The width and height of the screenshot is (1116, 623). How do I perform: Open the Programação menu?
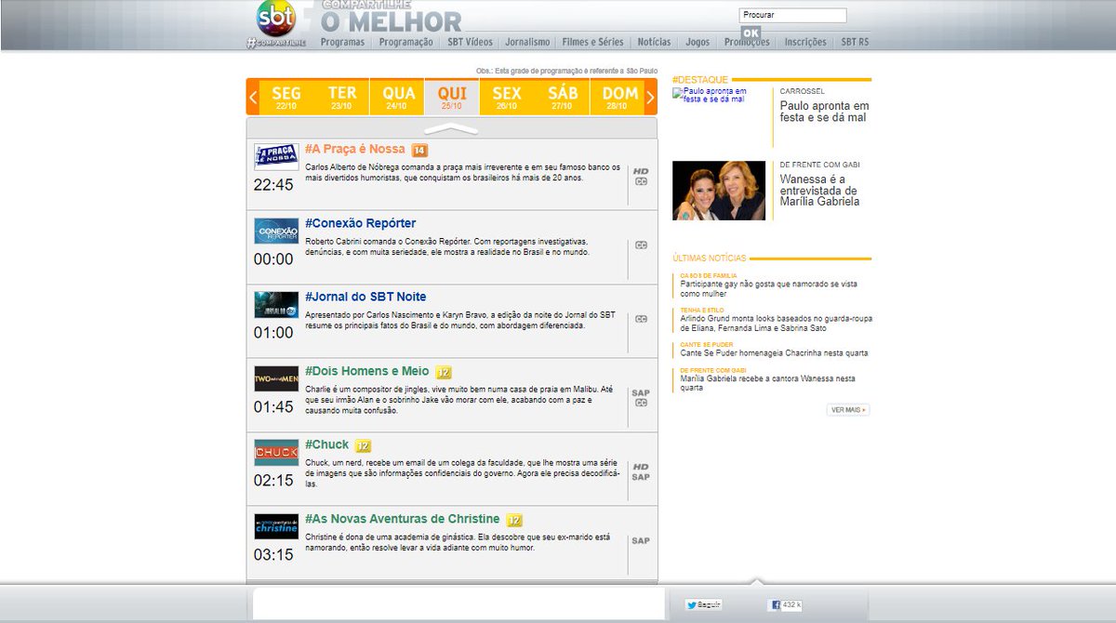(x=405, y=42)
